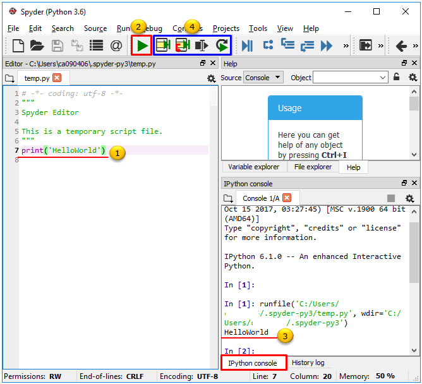Viewport: 422px width, 384px height.
Task: Close the Console 1/A tab
Action: (287, 198)
